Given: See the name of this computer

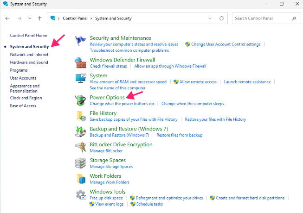Looking at the screenshot, I should tap(117, 88).
